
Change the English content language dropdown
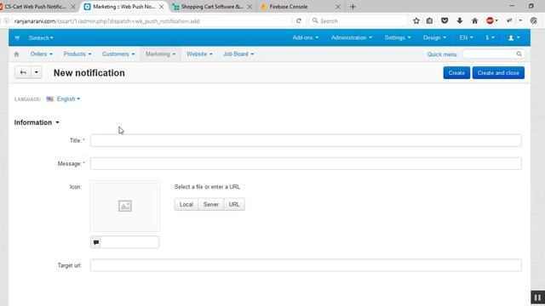pos(68,99)
